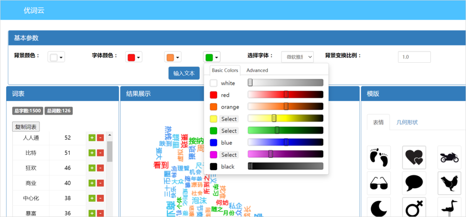Close the green font color dropdown
This screenshot has height=217, width=466.
211,58
